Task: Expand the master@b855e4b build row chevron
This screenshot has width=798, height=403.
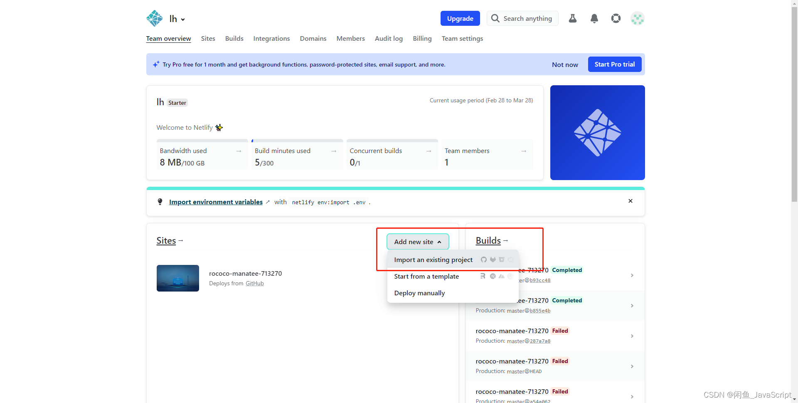Action: [x=632, y=306]
